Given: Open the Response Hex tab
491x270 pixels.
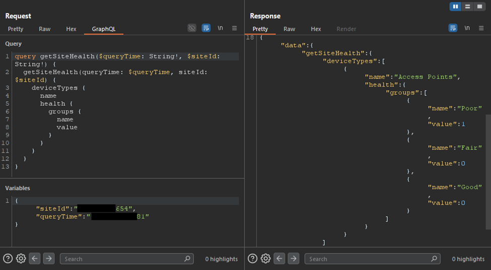Looking at the screenshot, I should click(316, 29).
